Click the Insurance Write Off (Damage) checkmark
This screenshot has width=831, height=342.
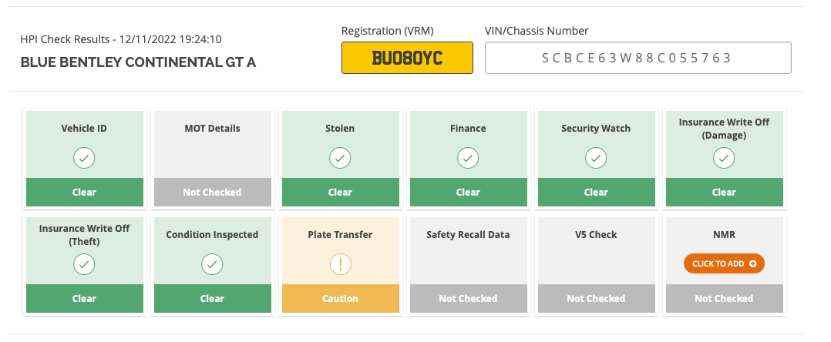pyautogui.click(x=724, y=158)
